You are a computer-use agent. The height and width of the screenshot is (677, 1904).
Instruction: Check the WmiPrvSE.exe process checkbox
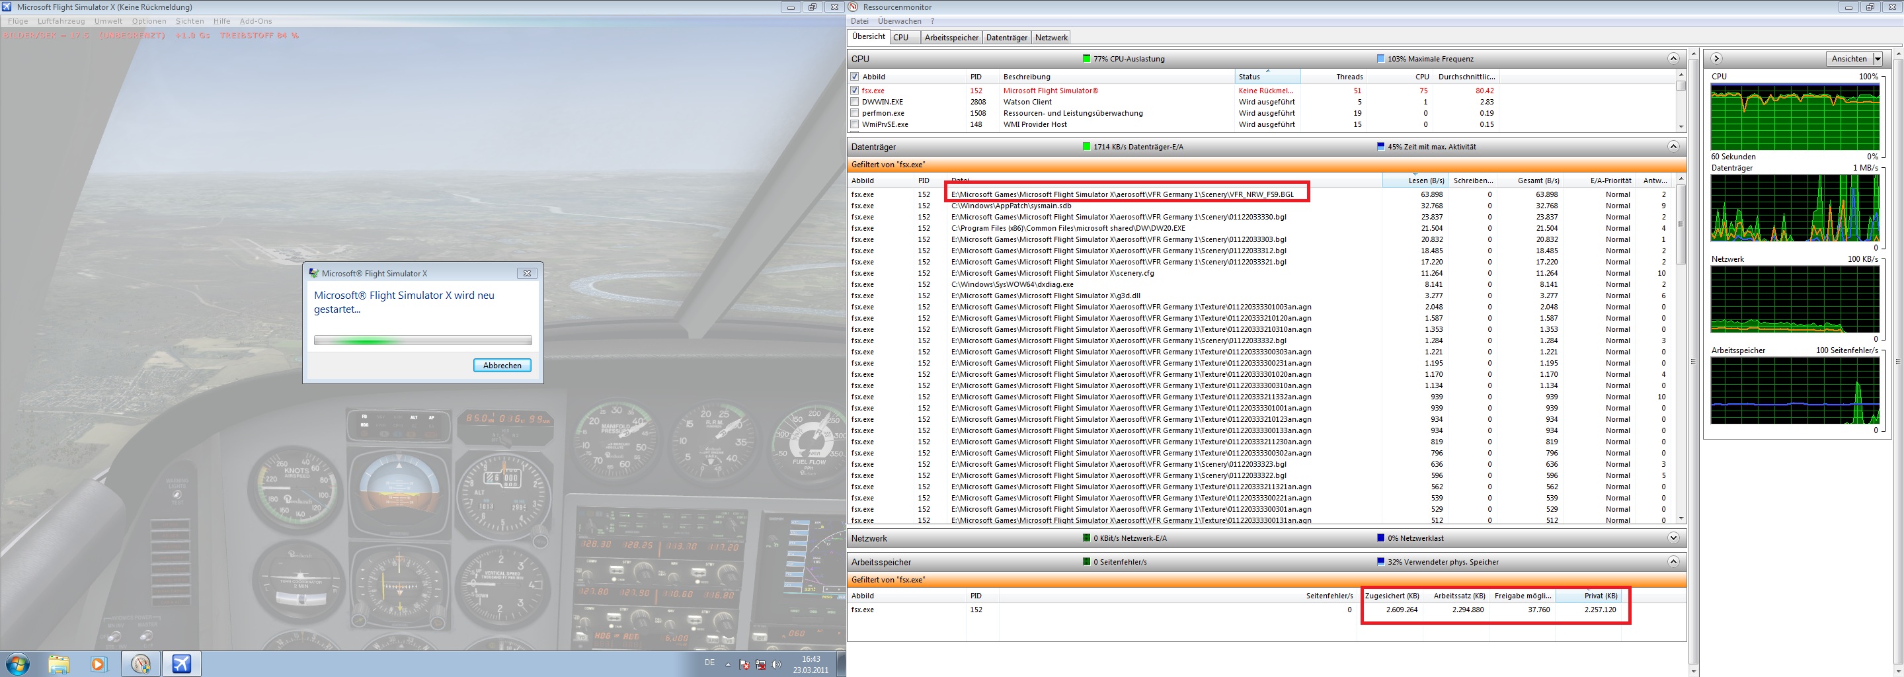854,124
